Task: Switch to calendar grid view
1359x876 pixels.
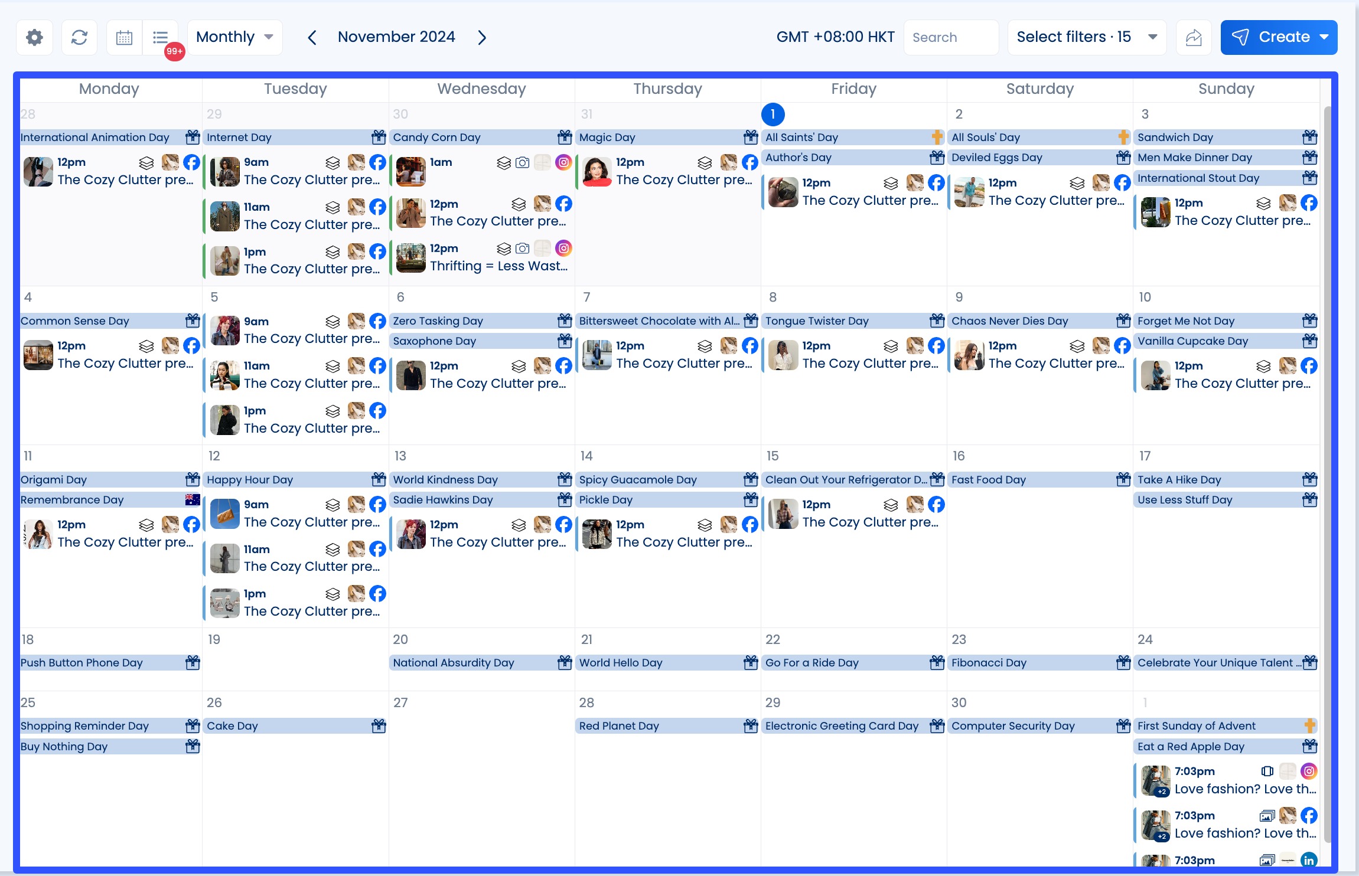Action: tap(124, 37)
